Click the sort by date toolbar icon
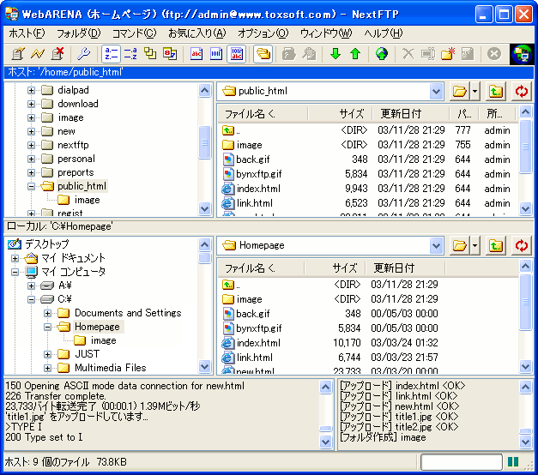Viewport: 538px width, 475px height. tap(170, 54)
